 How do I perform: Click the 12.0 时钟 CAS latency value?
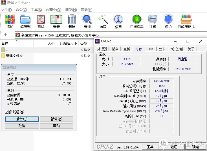pos(161,91)
